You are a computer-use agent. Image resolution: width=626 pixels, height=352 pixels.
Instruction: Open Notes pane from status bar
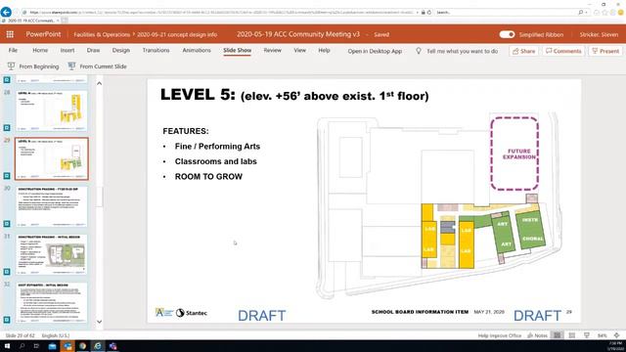[x=537, y=335]
